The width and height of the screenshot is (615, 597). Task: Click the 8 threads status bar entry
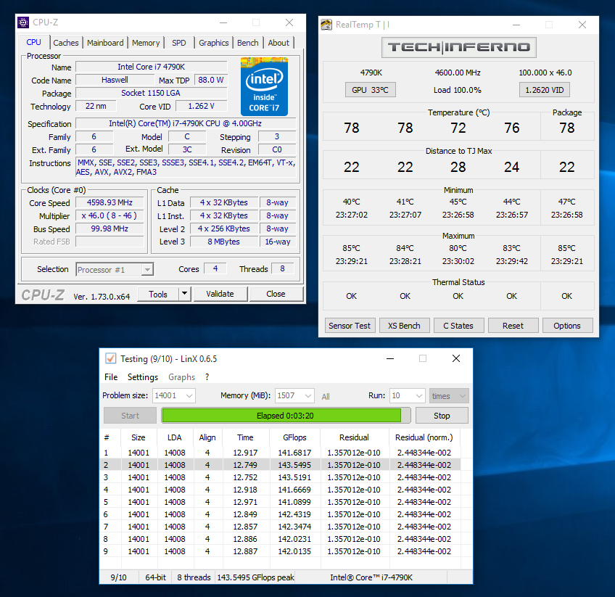coord(194,577)
